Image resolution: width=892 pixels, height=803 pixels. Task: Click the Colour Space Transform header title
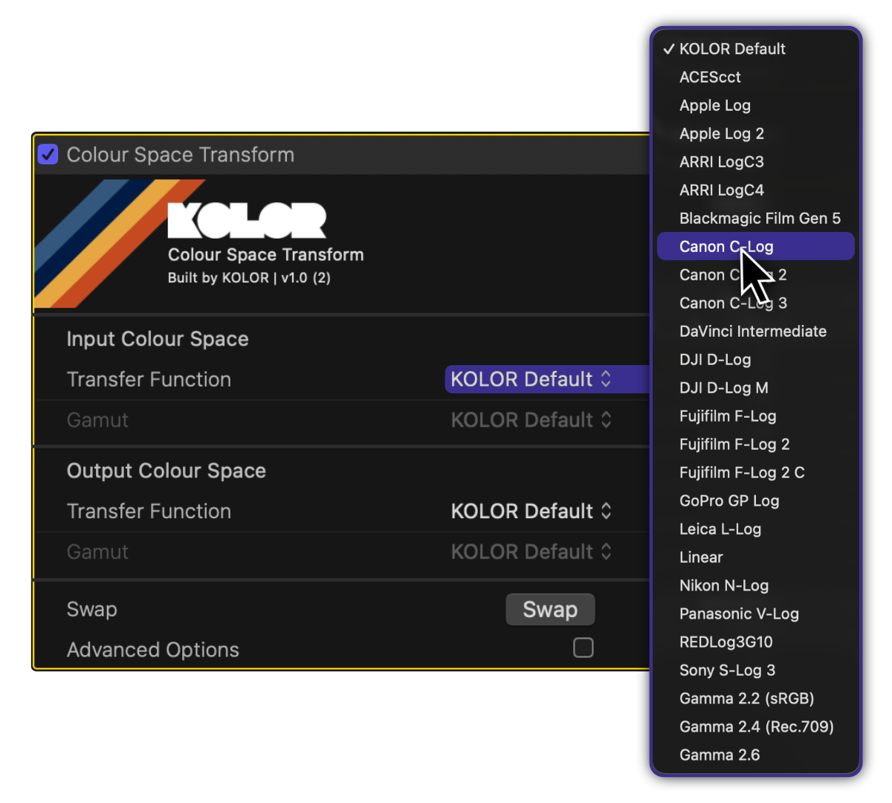180,155
